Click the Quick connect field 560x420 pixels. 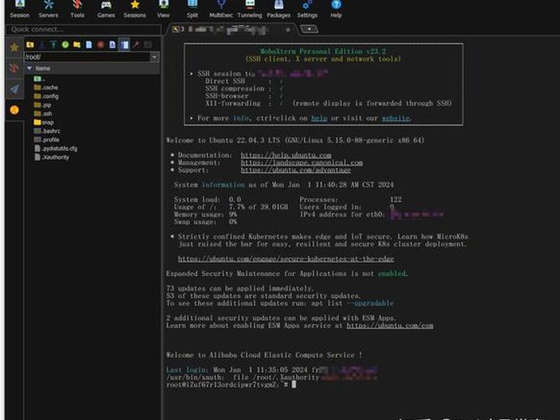click(x=83, y=29)
